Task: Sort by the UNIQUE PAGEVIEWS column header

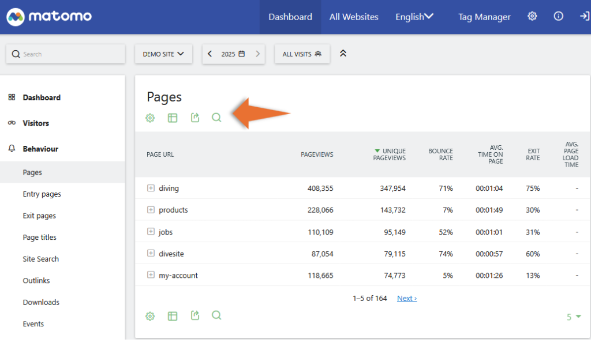Action: coord(390,154)
